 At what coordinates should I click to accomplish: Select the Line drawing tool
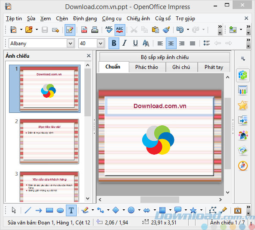[x=28, y=210]
